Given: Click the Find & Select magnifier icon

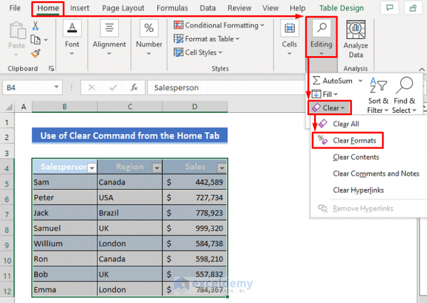Looking at the screenshot, I should point(404,85).
